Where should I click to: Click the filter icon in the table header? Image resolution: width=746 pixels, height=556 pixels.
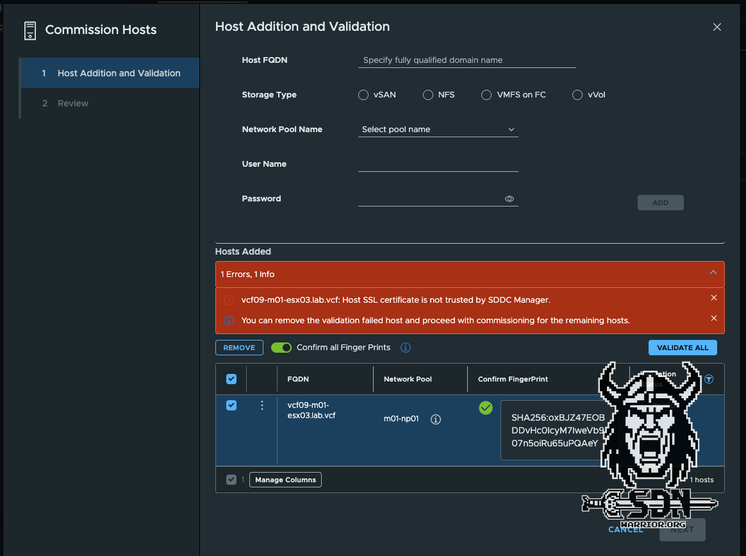click(x=709, y=379)
